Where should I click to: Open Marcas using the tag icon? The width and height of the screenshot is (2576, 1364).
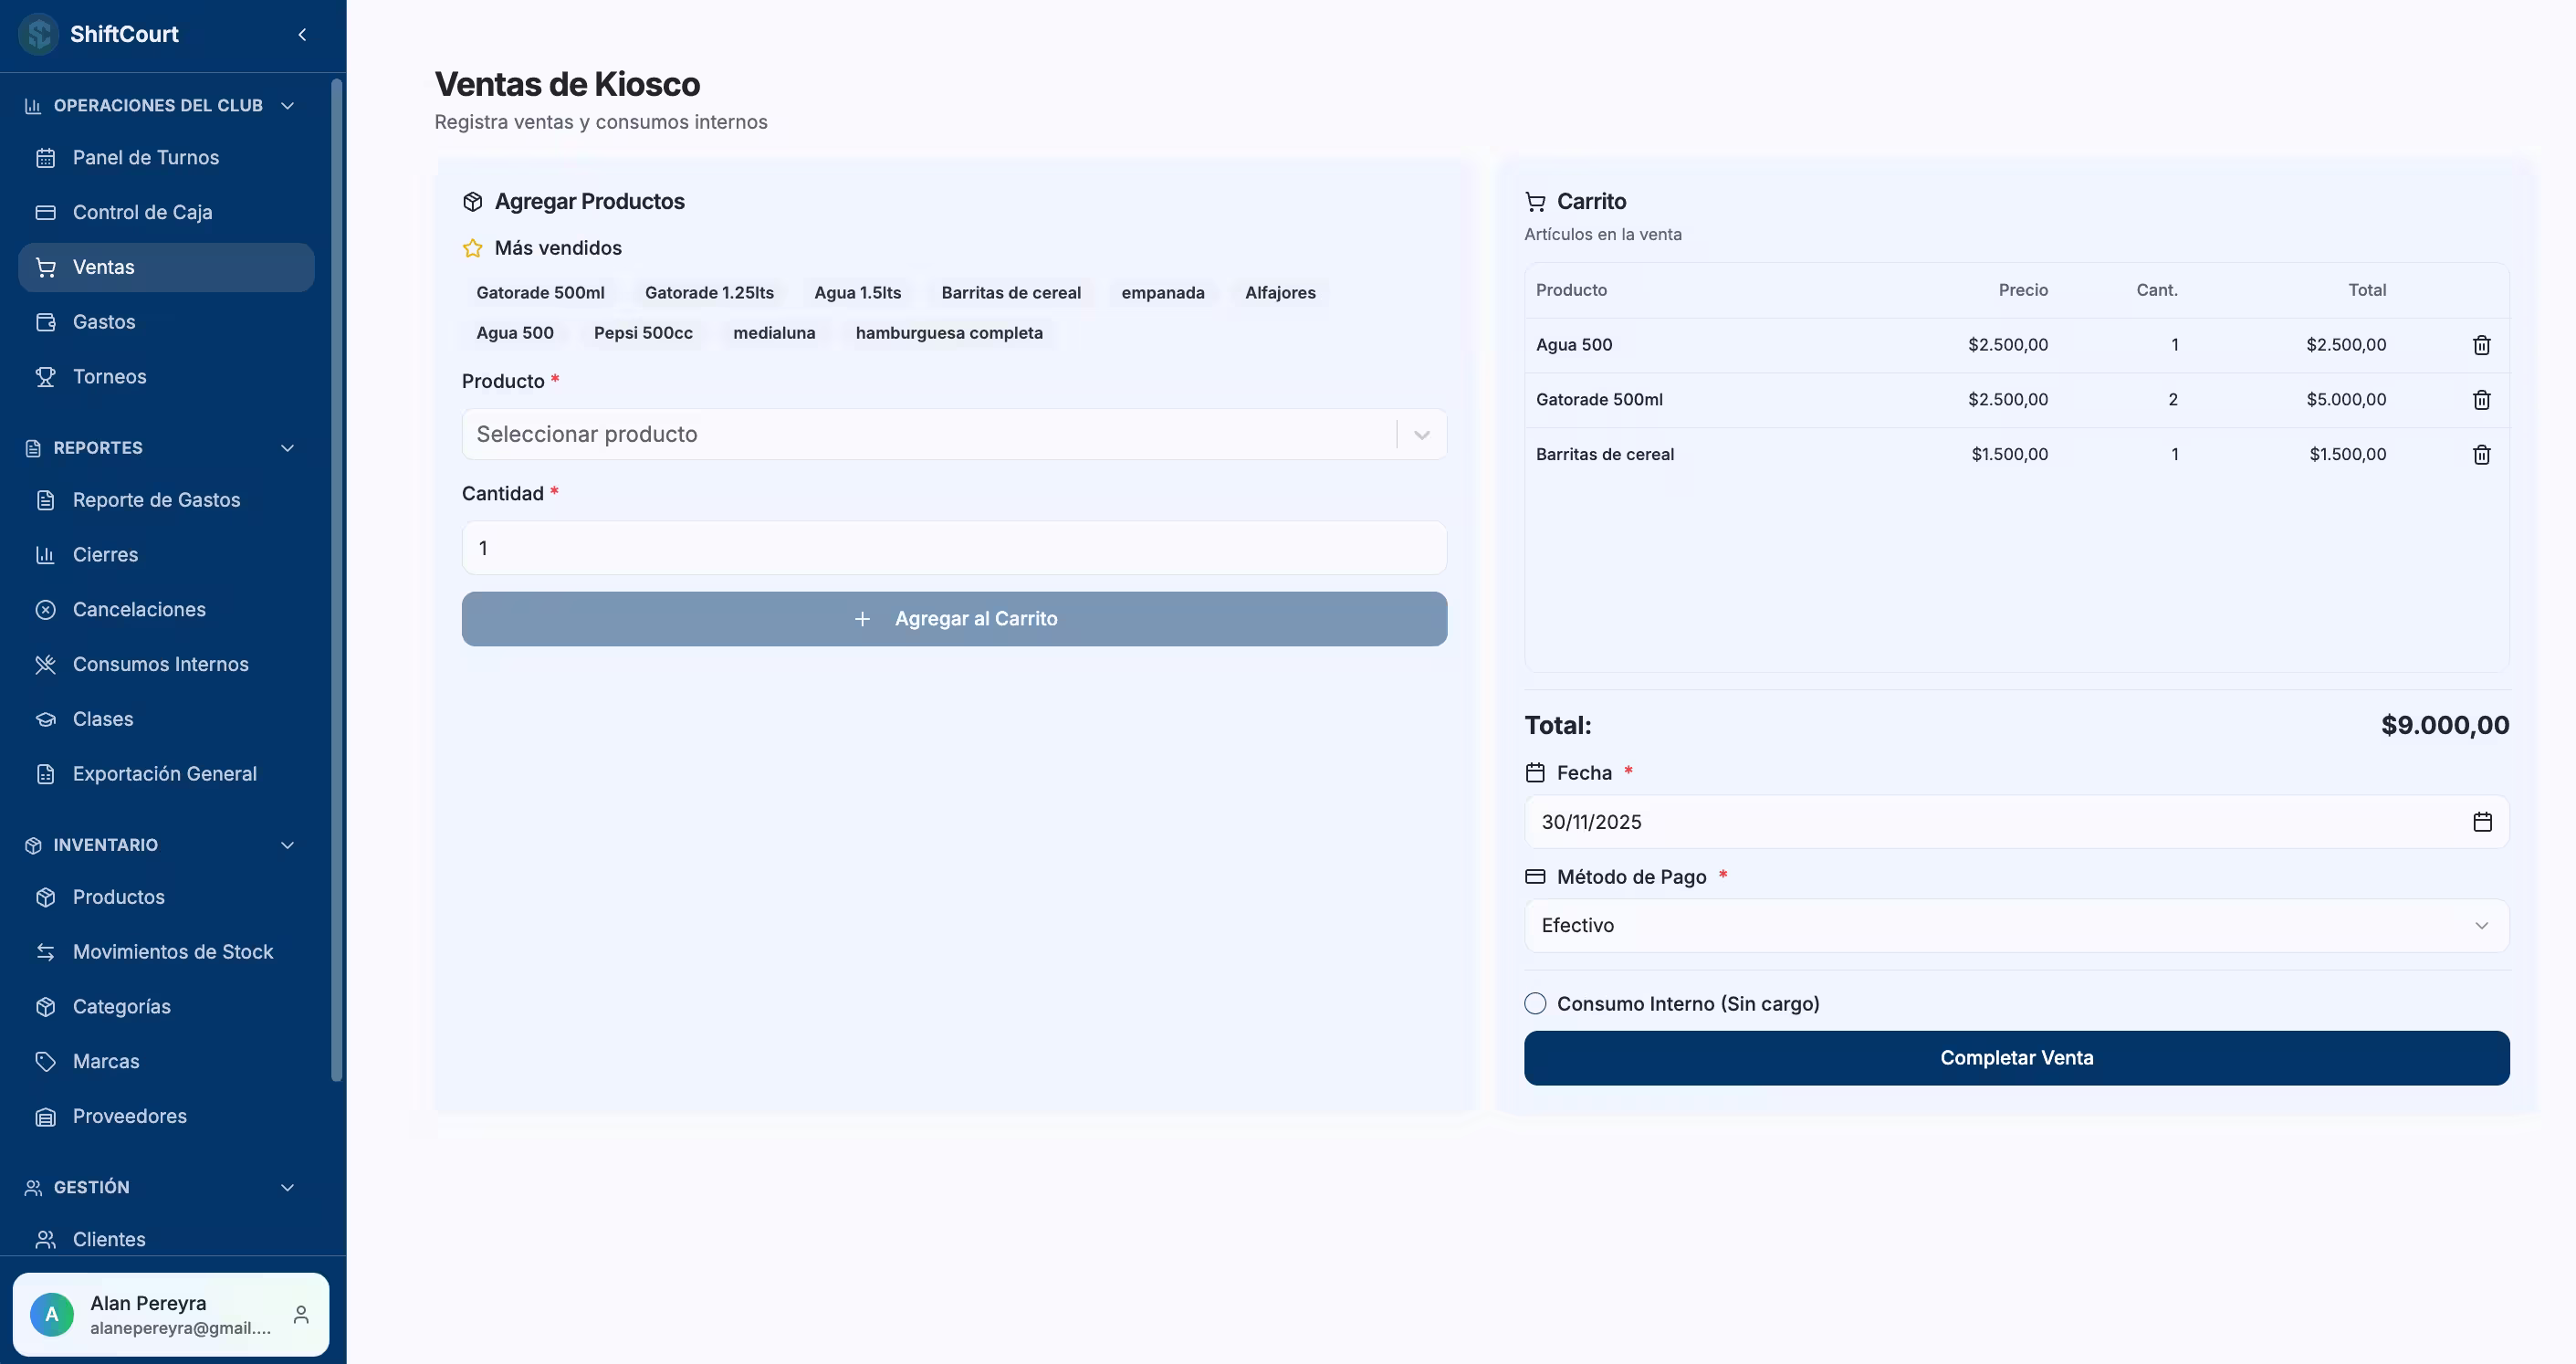tap(46, 1061)
